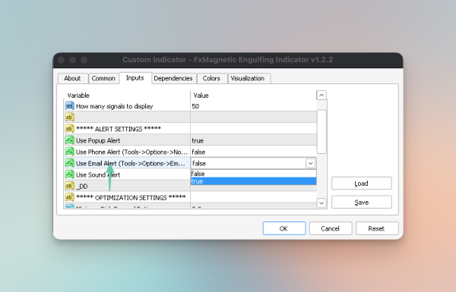Click the Load button
The width and height of the screenshot is (456, 292).
[x=362, y=184]
